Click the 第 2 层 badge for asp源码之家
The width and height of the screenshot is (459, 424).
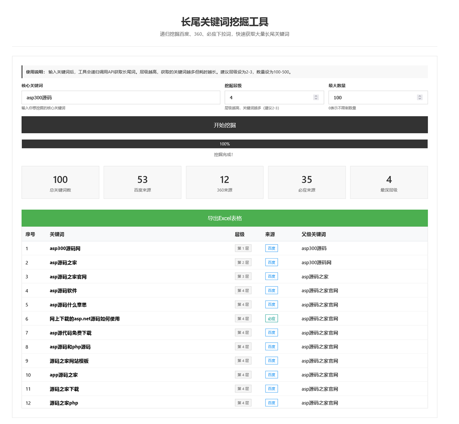pyautogui.click(x=243, y=262)
